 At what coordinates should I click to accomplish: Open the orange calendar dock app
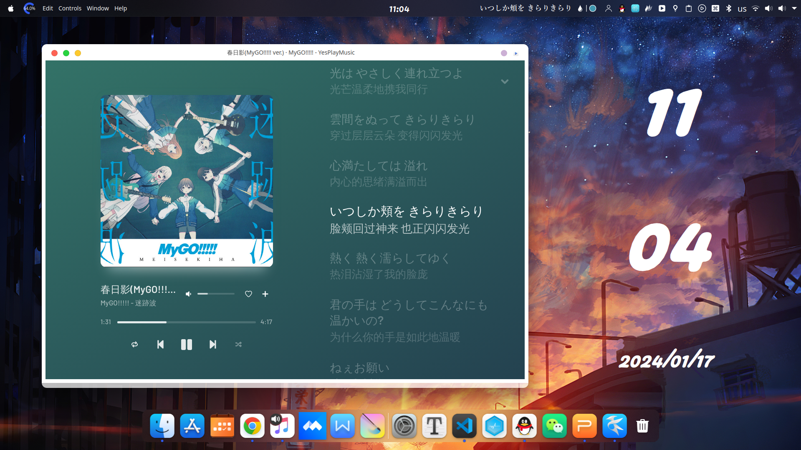(x=222, y=426)
